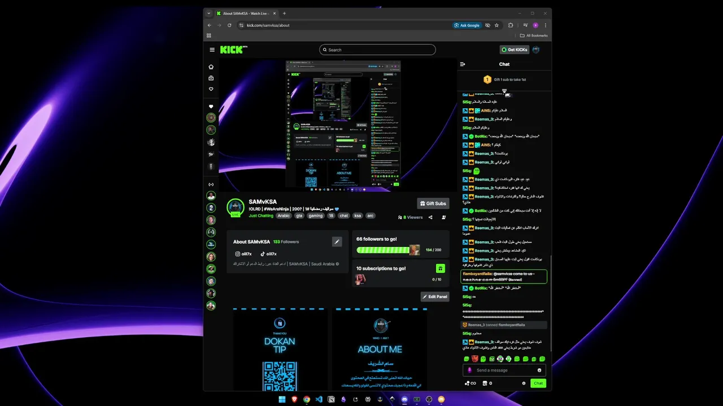Open chat settings gear
The width and height of the screenshot is (723, 406).
tap(524, 383)
